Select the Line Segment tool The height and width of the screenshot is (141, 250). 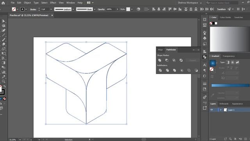click(x=4, y=35)
